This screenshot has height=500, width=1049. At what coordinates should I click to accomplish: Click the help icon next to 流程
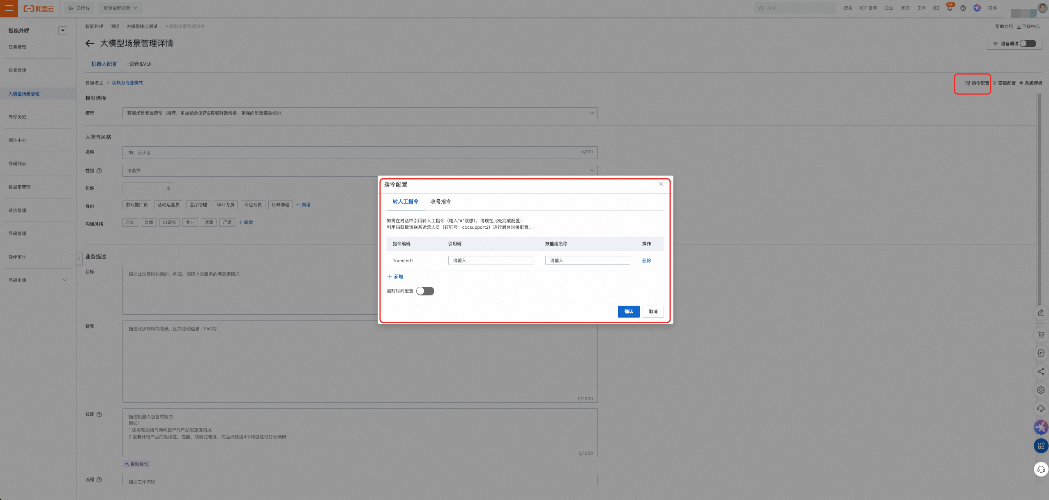[99, 480]
